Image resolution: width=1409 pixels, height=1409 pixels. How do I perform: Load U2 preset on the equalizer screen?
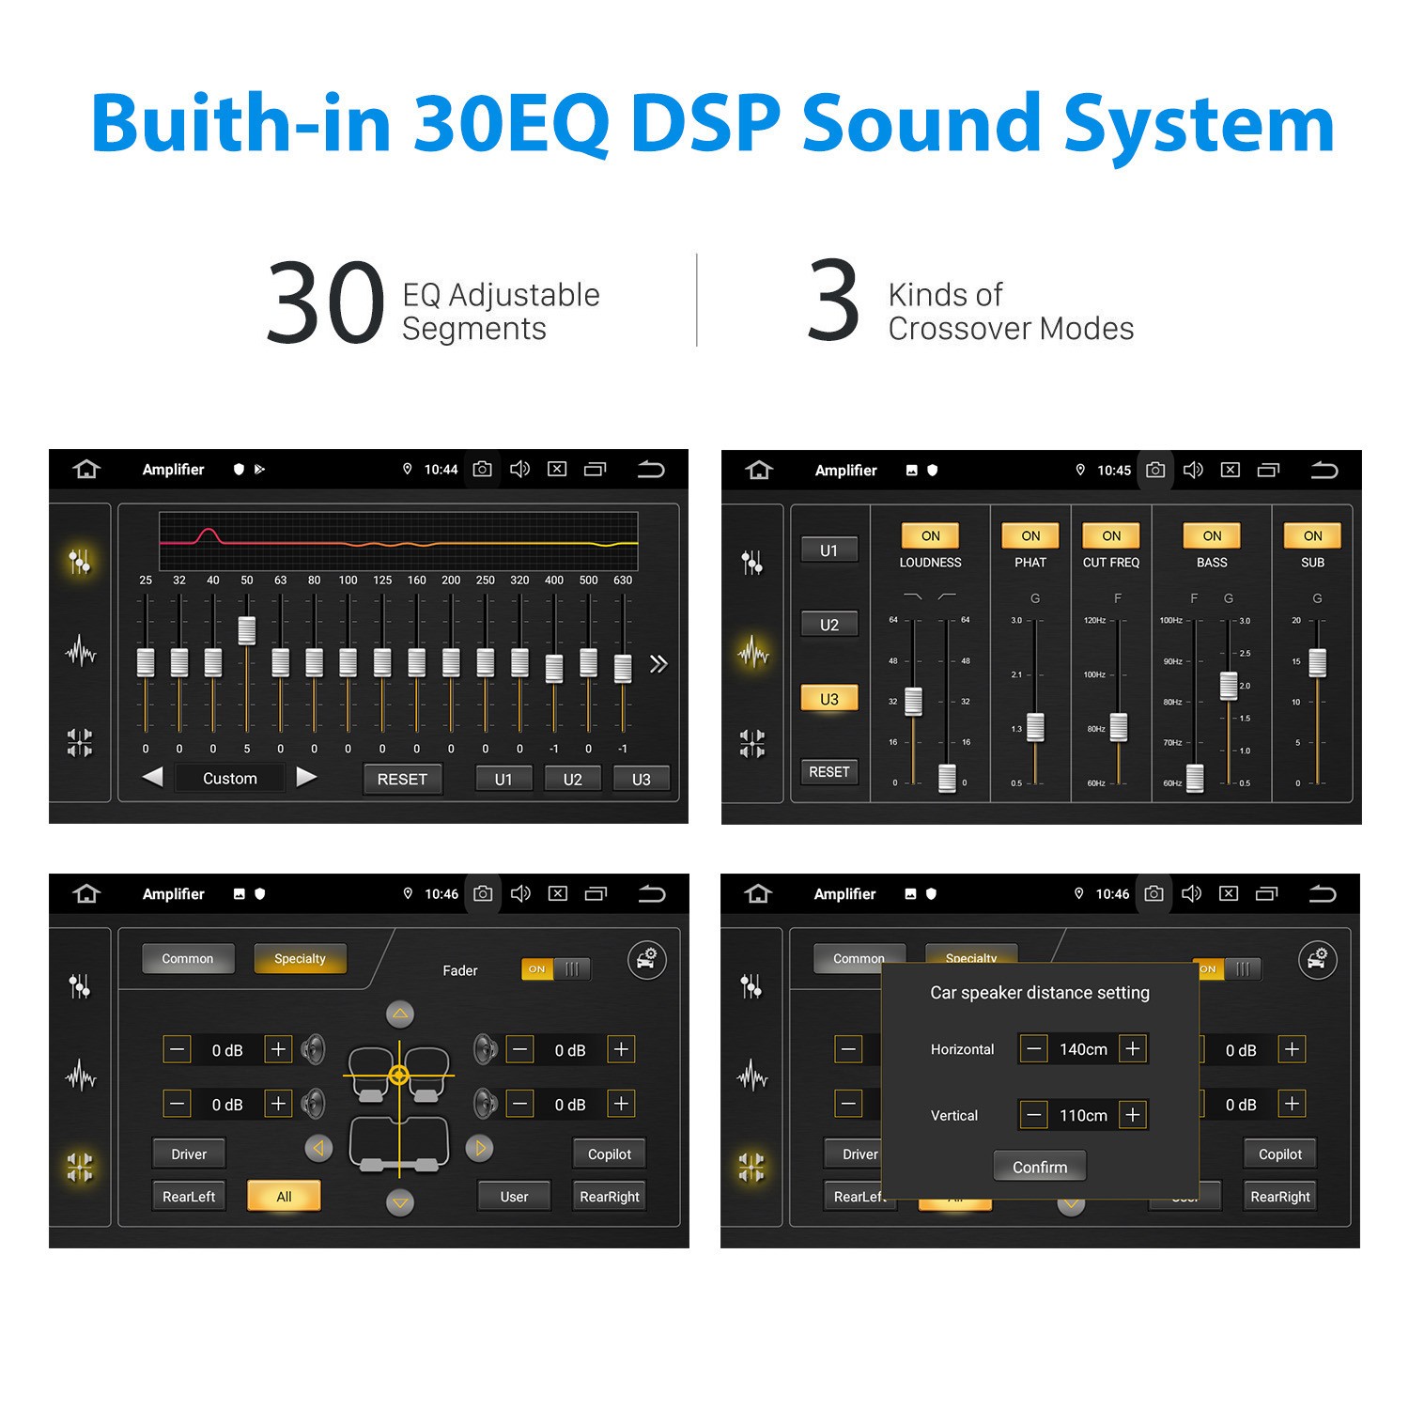572,779
